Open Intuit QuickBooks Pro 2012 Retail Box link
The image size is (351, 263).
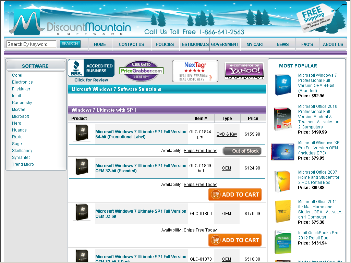(318, 235)
